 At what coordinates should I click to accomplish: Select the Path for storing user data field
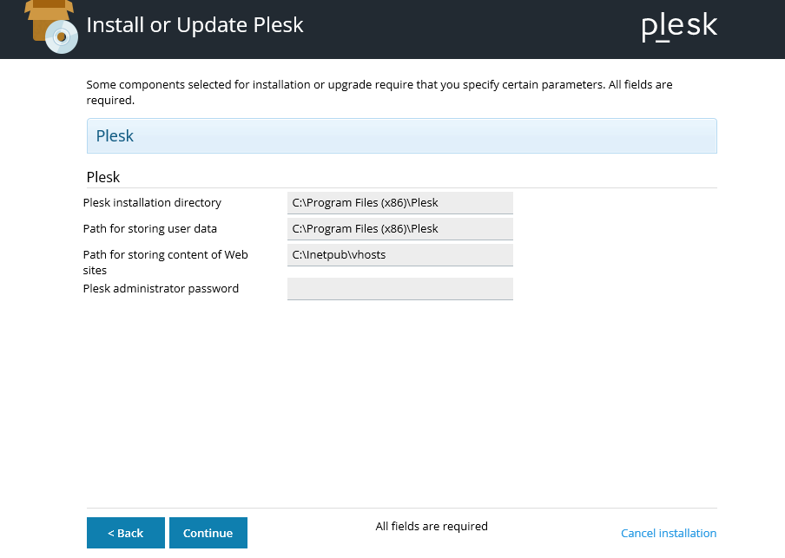(400, 229)
